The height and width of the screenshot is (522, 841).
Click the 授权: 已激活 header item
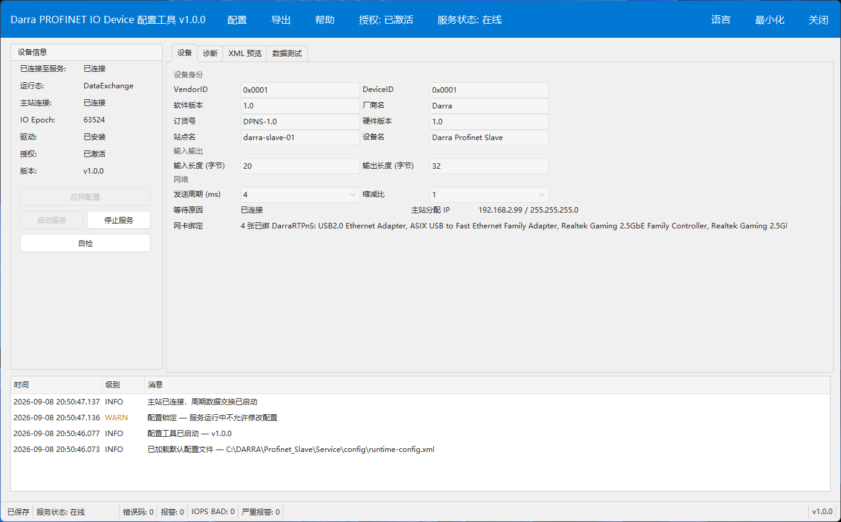point(386,20)
